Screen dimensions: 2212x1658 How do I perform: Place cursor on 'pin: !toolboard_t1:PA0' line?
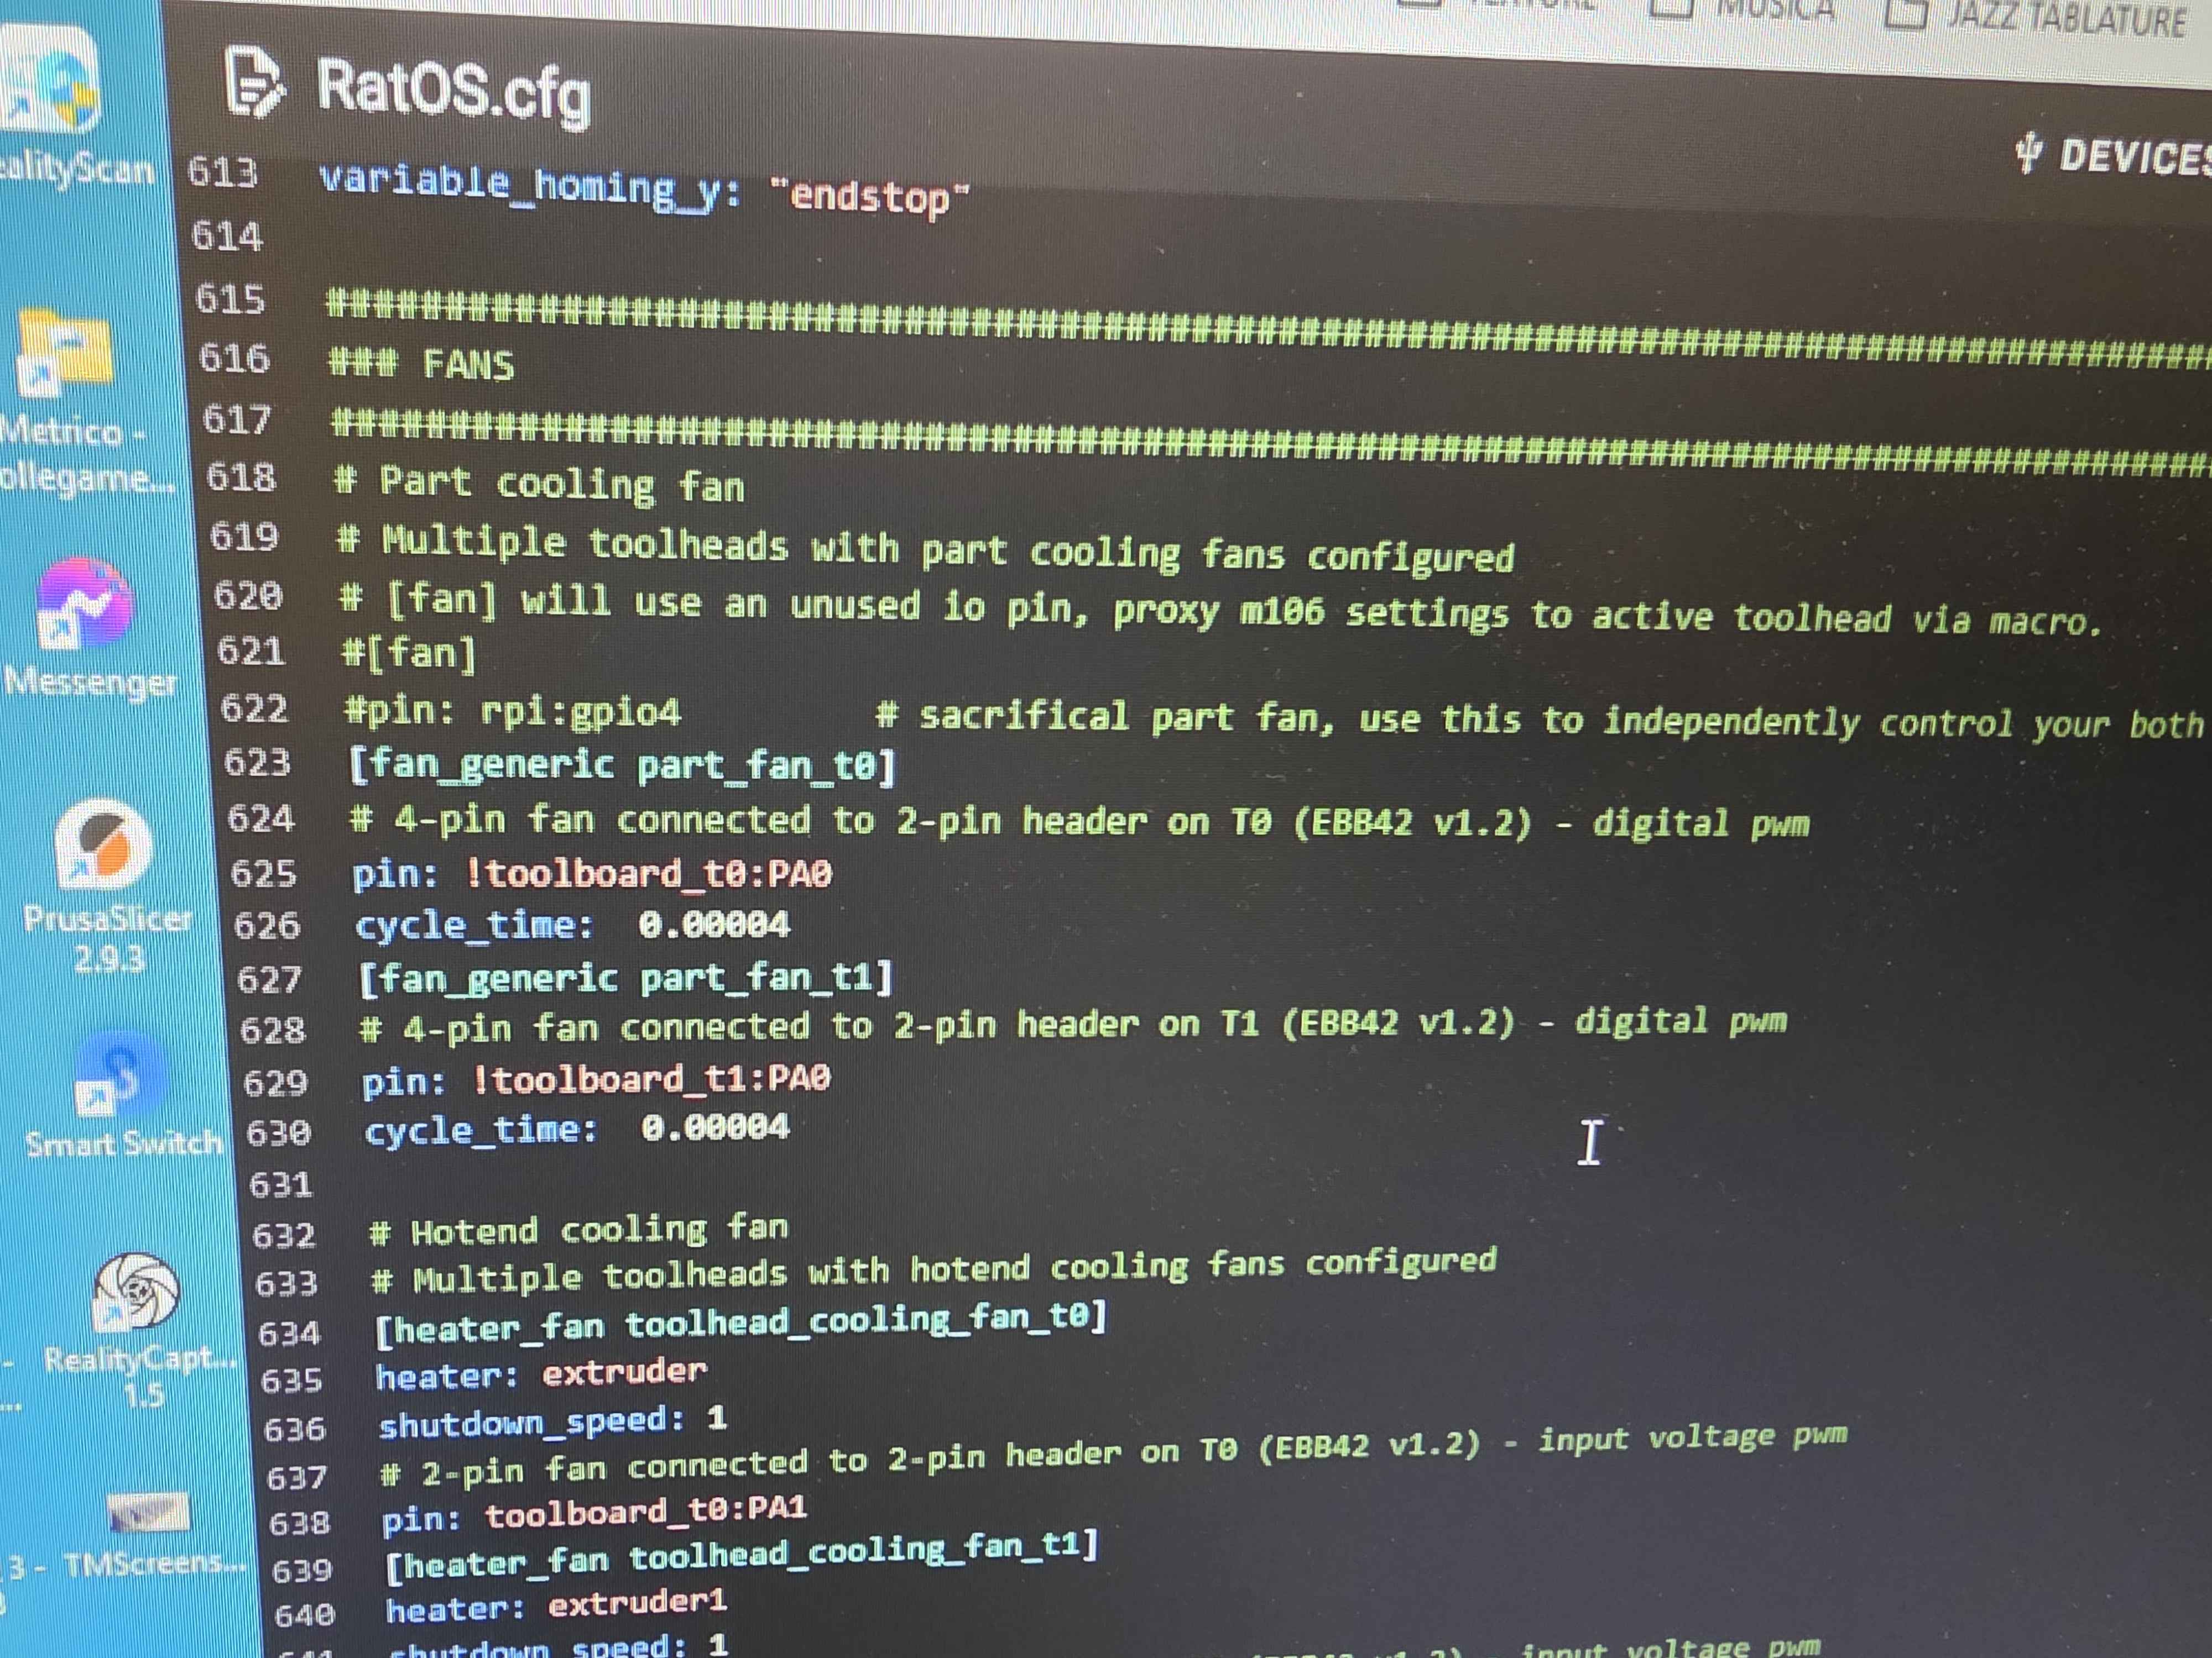click(596, 1080)
